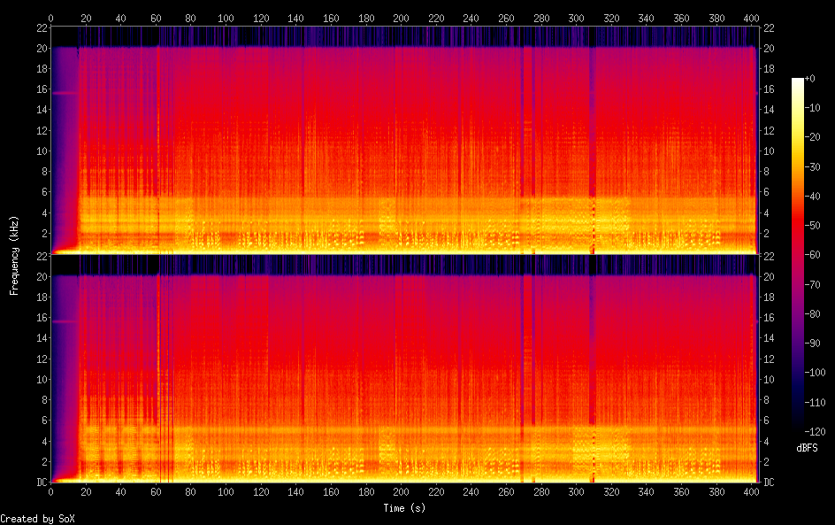
Task: Click the "Time (s)" axis label
Action: click(405, 508)
